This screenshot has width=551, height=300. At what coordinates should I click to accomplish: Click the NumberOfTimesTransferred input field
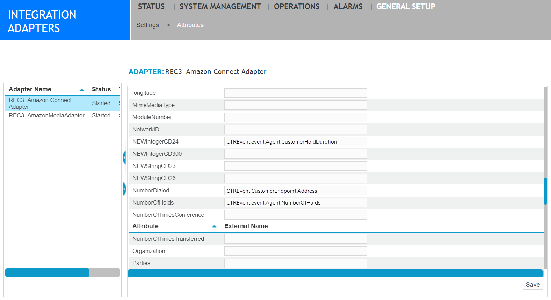click(x=296, y=239)
